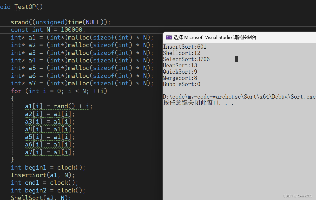The image size is (316, 200).
Task: Click the int* a4 malloc declaration line
Action: tap(82, 60)
